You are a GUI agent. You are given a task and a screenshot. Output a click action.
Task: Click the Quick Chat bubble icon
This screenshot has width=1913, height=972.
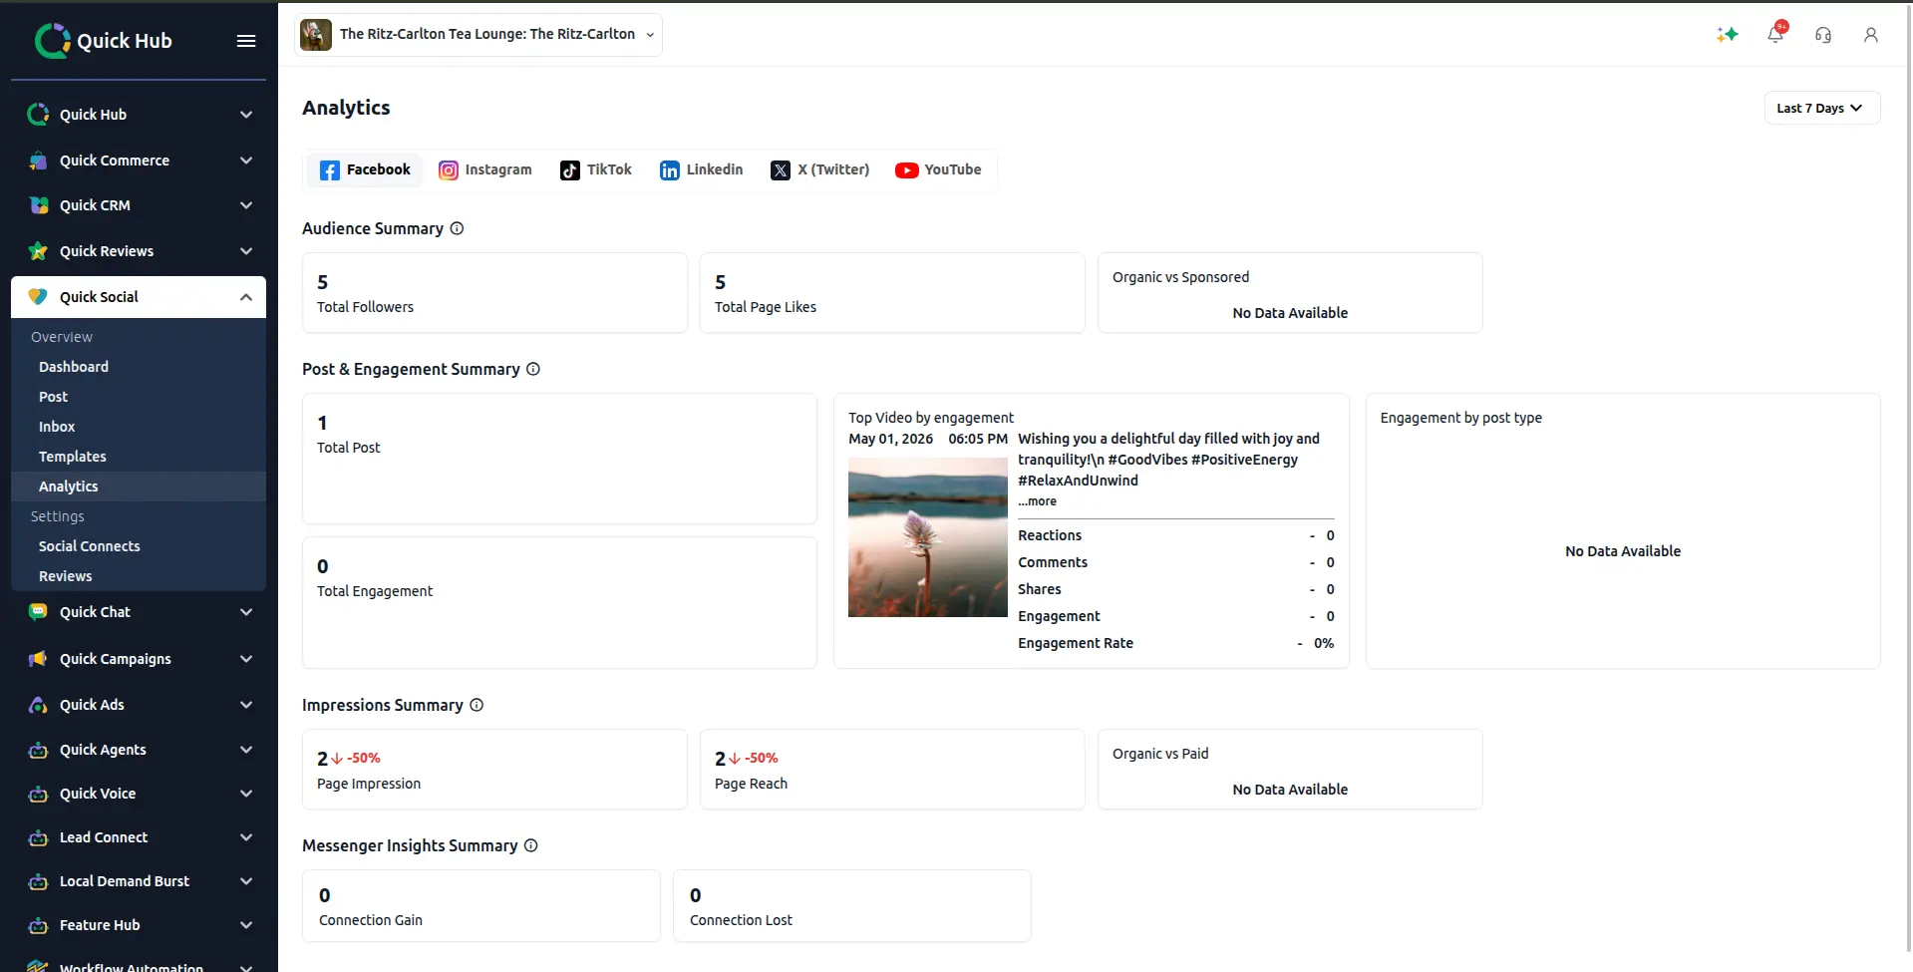click(x=38, y=612)
